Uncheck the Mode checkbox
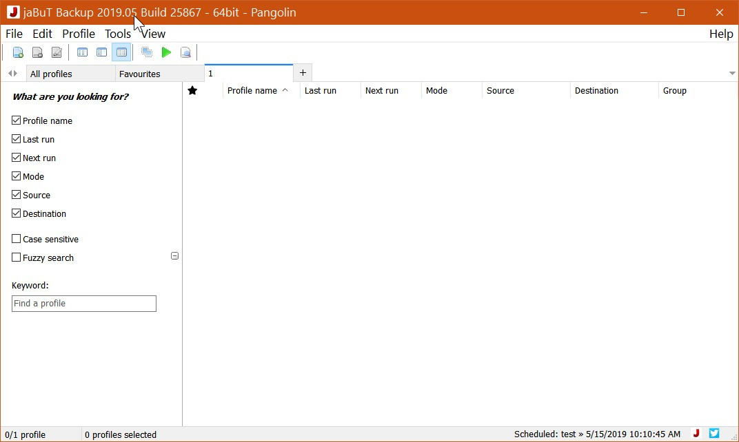This screenshot has height=442, width=739. click(16, 176)
